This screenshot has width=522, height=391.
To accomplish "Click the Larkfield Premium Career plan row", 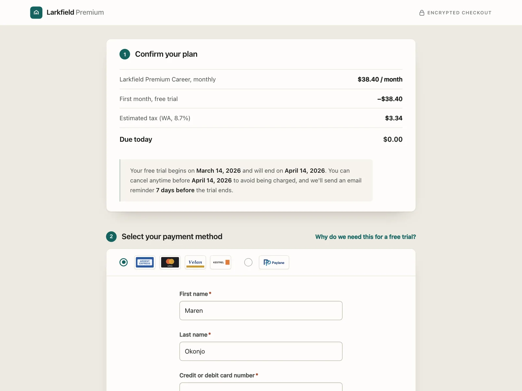I will click(x=261, y=80).
